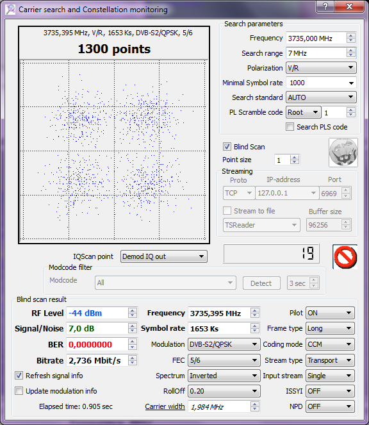The height and width of the screenshot is (425, 369).
Task: Open the Search standard AUTO dropdown
Action: pyautogui.click(x=321, y=97)
